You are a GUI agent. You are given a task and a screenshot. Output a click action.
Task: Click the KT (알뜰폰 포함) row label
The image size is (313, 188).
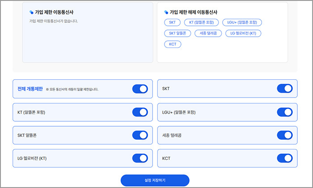(31, 112)
